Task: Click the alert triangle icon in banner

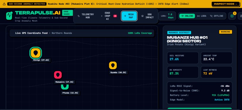Action: pos(4,4)
